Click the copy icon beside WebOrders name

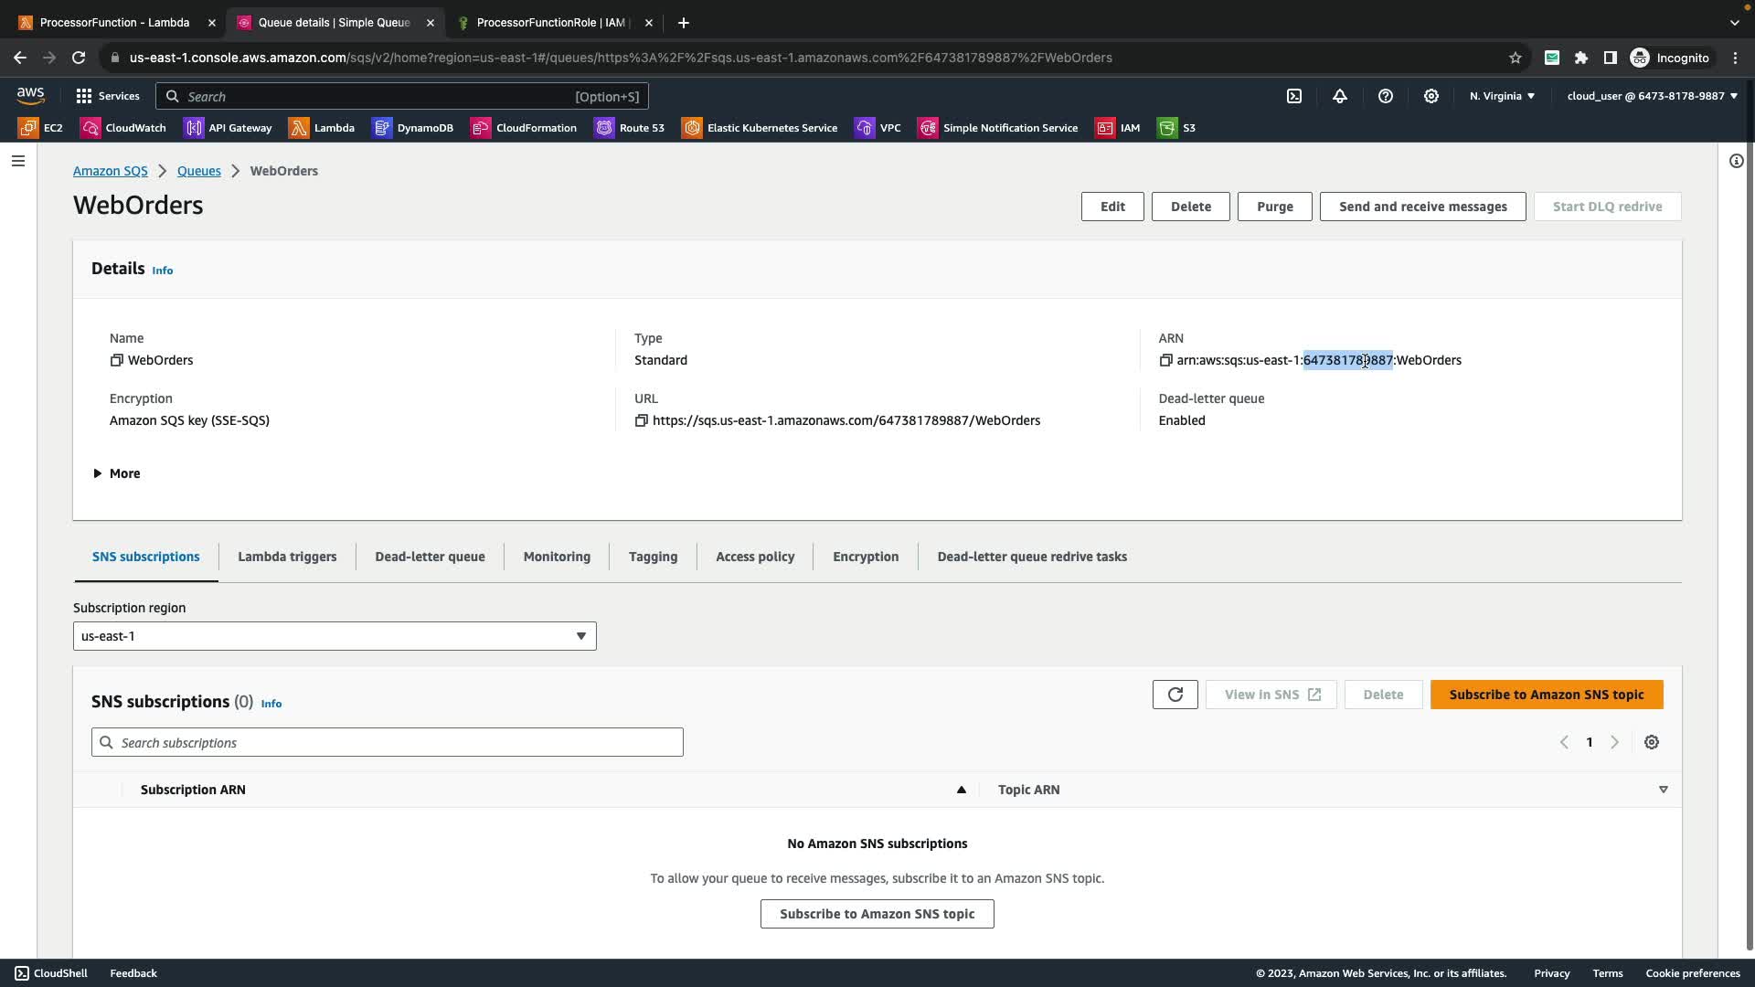point(116,360)
